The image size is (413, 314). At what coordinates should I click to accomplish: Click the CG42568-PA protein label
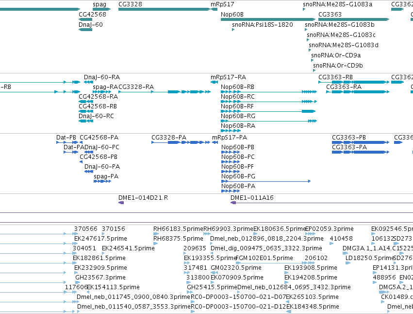(x=99, y=138)
